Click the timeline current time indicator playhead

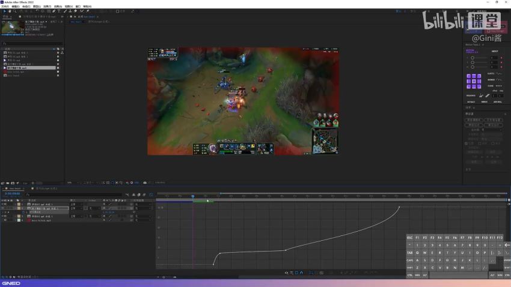[x=193, y=196]
